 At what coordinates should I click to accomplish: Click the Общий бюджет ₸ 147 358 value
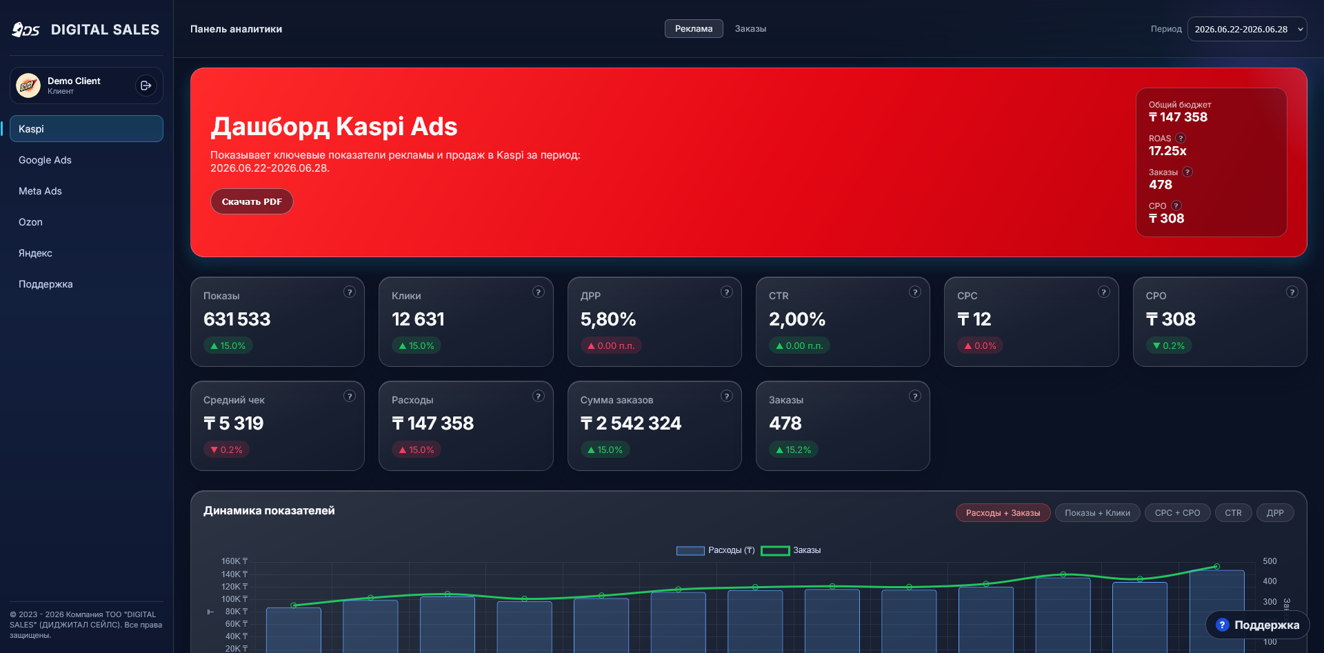click(1178, 117)
